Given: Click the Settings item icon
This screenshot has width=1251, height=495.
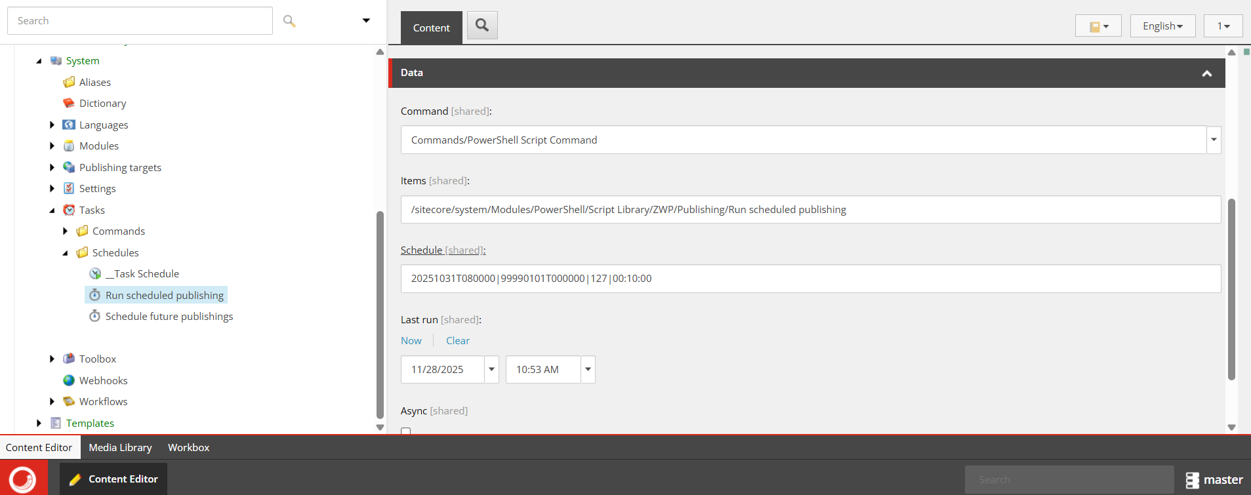Looking at the screenshot, I should [x=69, y=188].
